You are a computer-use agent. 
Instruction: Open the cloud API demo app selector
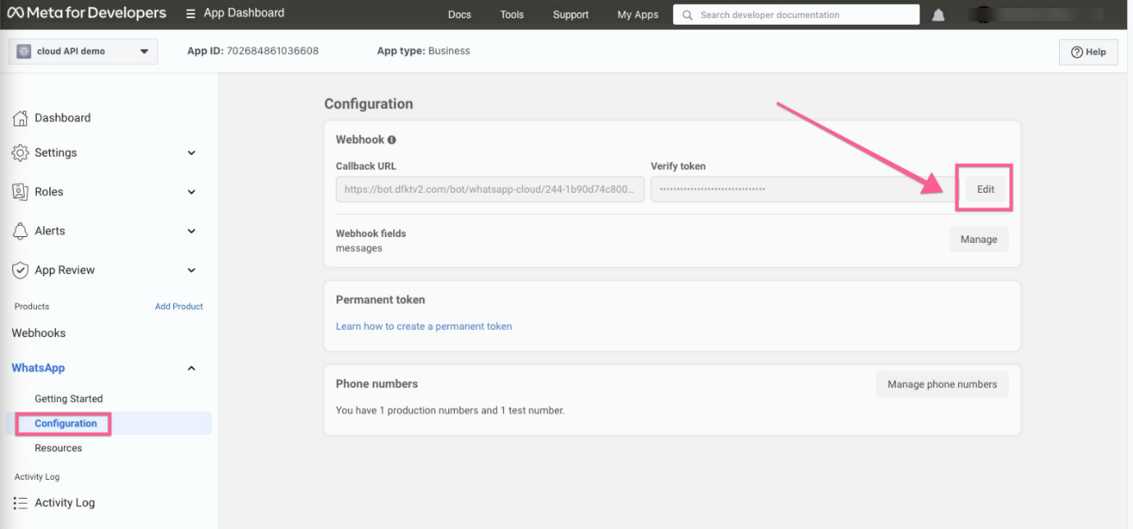[x=83, y=51]
